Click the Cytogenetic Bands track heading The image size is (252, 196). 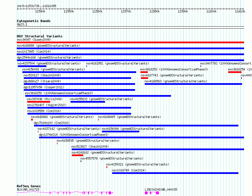point(34,21)
